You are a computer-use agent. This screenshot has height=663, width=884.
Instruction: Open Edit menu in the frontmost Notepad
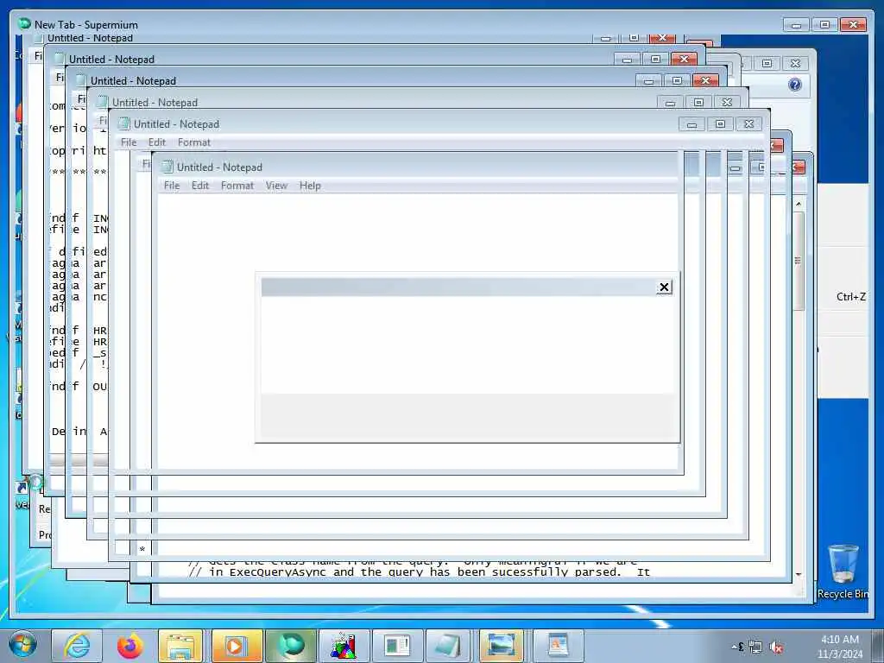pyautogui.click(x=200, y=186)
